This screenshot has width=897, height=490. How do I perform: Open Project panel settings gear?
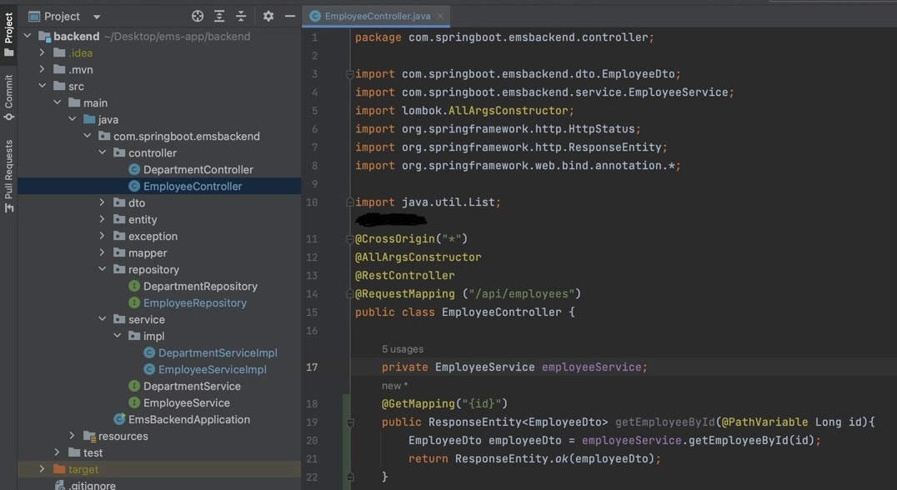click(x=268, y=16)
